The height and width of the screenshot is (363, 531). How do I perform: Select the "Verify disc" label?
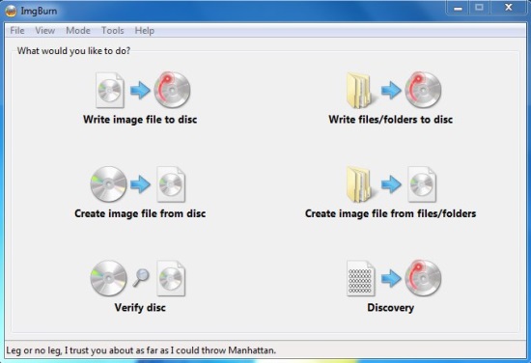(x=140, y=307)
